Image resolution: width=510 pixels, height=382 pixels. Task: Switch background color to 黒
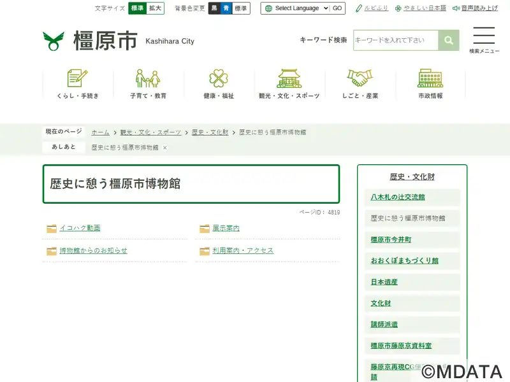click(x=214, y=8)
